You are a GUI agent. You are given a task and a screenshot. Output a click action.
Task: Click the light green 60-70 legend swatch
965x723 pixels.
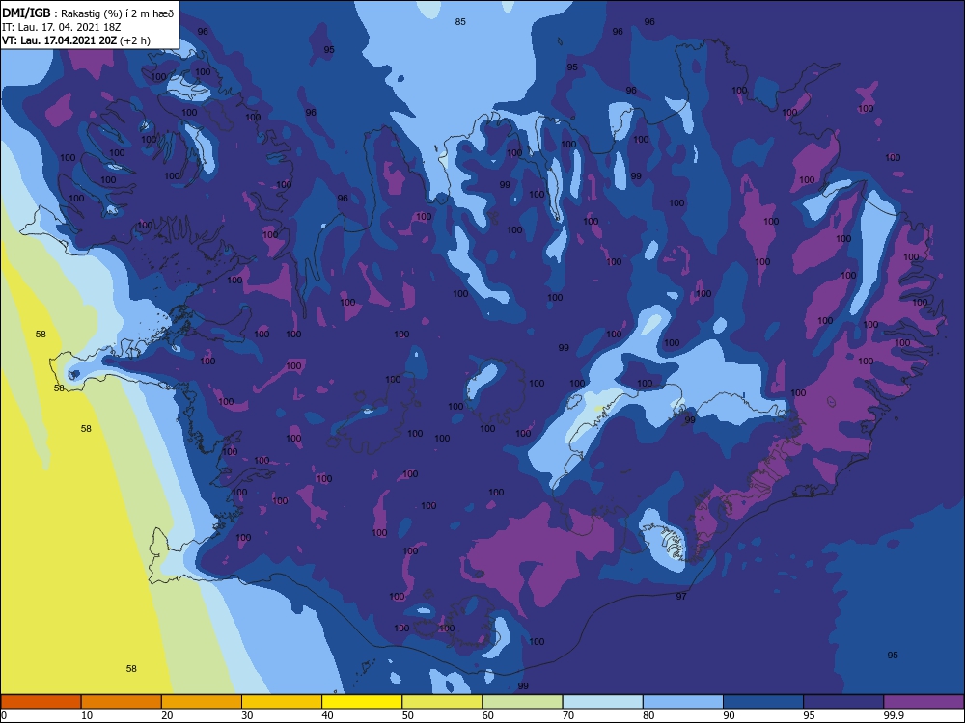(522, 702)
